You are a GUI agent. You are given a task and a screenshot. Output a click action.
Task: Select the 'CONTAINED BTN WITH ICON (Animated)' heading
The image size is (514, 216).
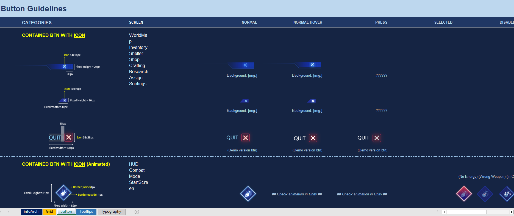coord(66,164)
